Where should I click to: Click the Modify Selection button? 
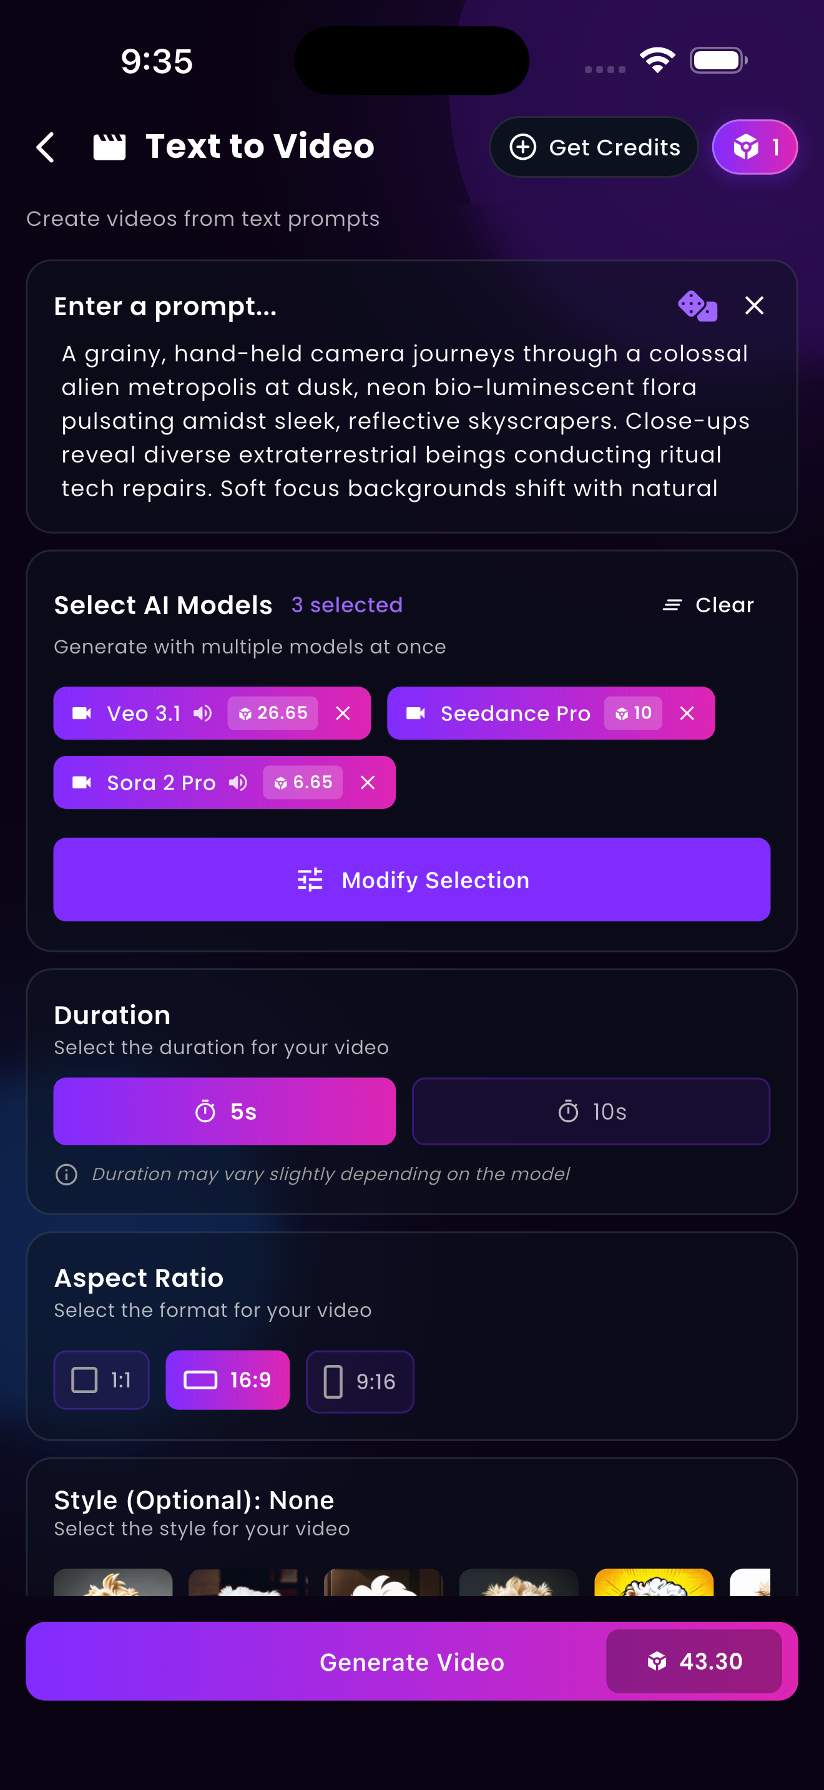coord(412,880)
